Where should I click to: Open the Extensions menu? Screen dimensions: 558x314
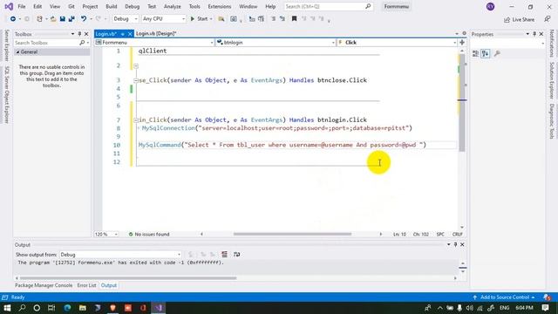pos(219,6)
